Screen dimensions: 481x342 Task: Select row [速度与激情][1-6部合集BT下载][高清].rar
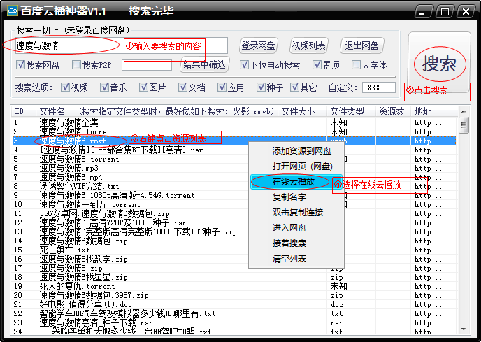point(234,150)
